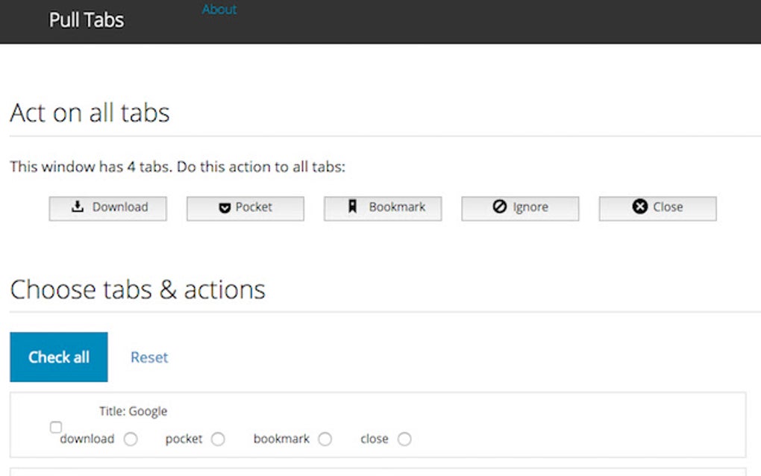
Task: Click the Title: Google tab entry text
Action: point(133,411)
